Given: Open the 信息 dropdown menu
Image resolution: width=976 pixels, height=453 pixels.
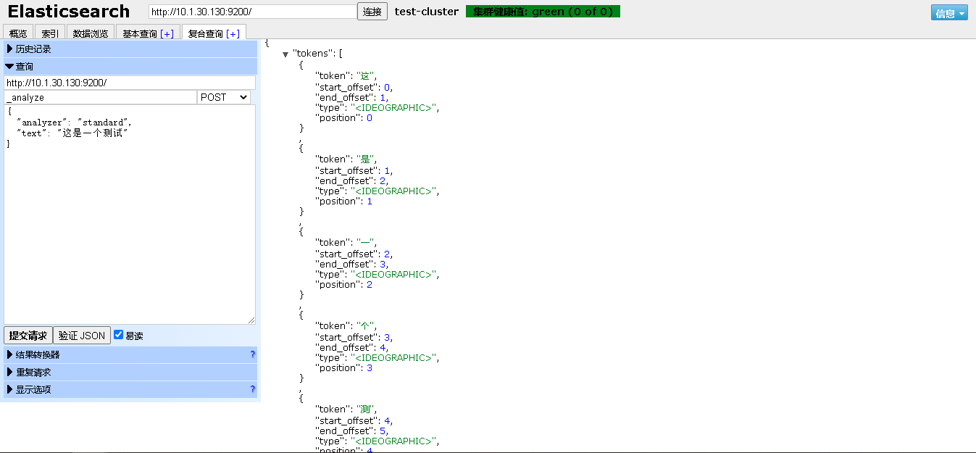Looking at the screenshot, I should coord(949,13).
